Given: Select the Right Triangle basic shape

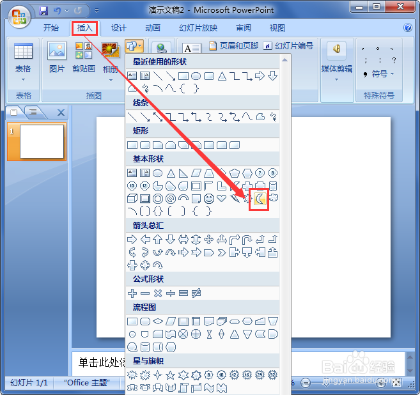Looking at the screenshot, I should 183,173.
